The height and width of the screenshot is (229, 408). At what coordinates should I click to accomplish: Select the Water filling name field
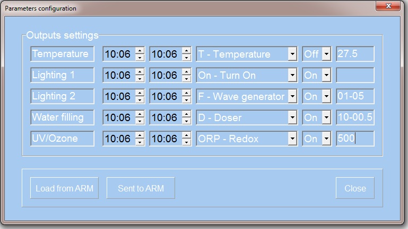(x=62, y=117)
